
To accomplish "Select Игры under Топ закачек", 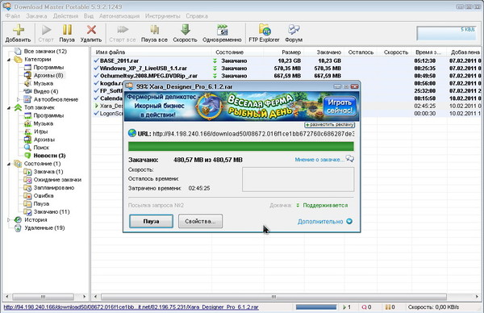I will [41, 131].
